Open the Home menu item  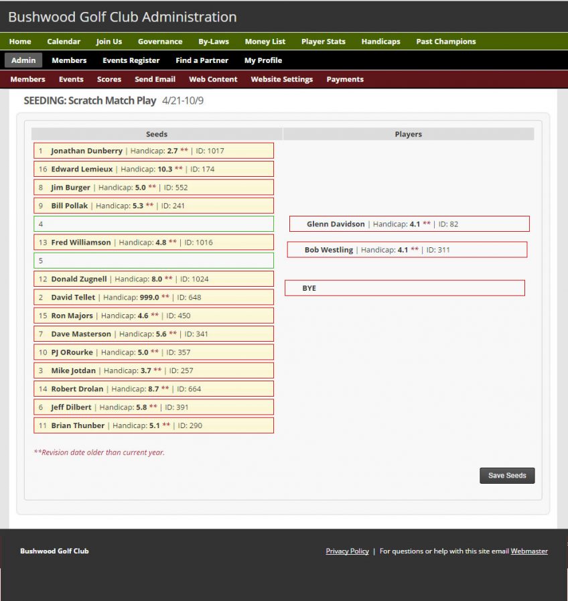tap(19, 42)
